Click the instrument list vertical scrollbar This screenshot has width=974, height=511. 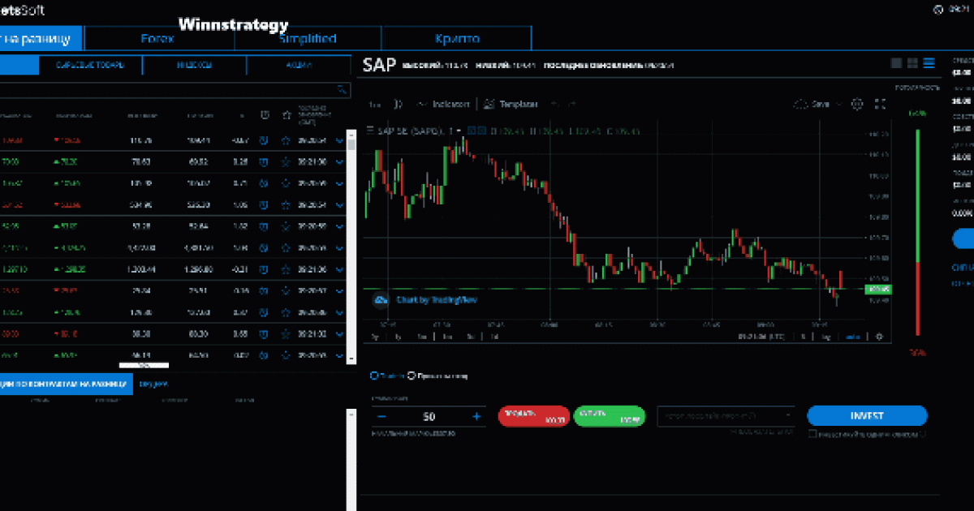point(351,247)
